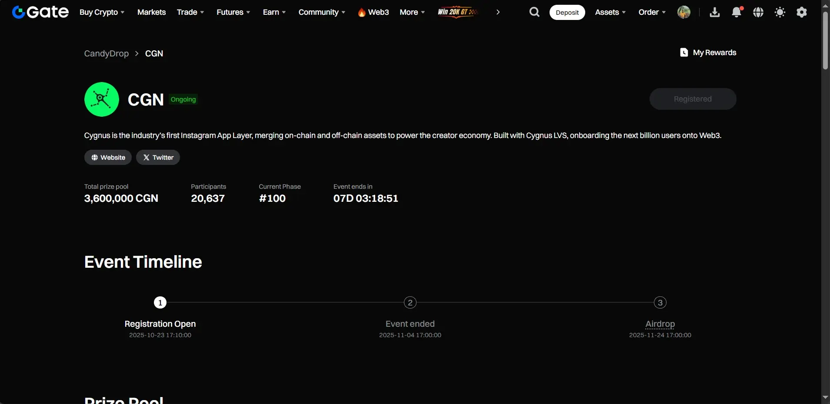Click the event countdown 07D 03:18:51
The width and height of the screenshot is (830, 404).
366,198
